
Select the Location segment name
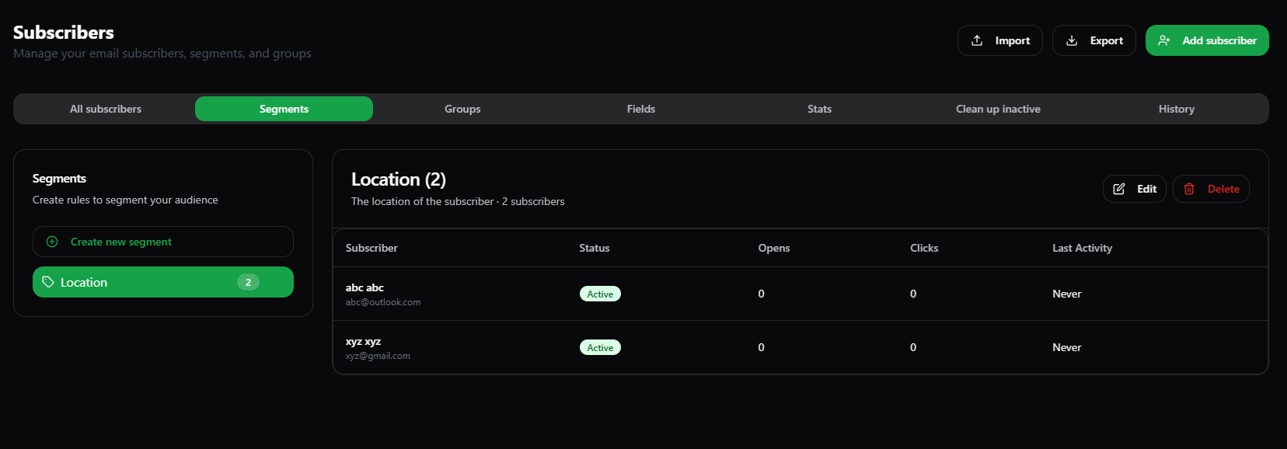[84, 282]
